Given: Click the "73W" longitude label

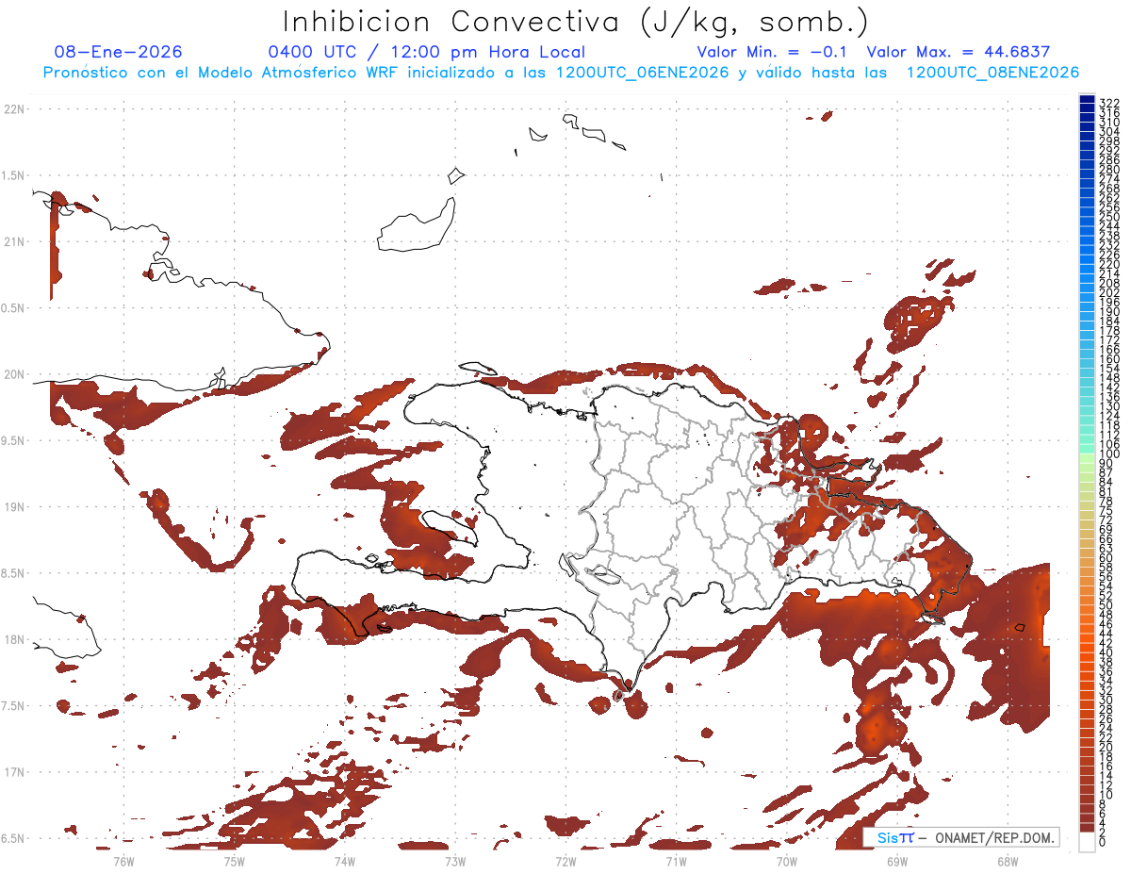Looking at the screenshot, I should (455, 860).
